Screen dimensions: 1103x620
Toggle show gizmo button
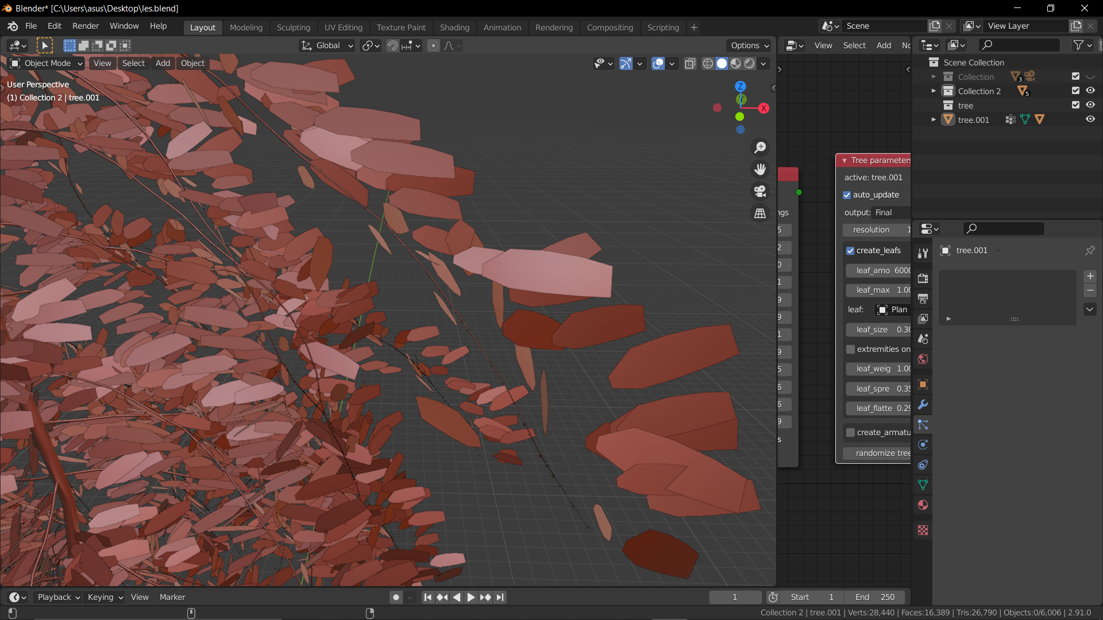pyautogui.click(x=626, y=63)
